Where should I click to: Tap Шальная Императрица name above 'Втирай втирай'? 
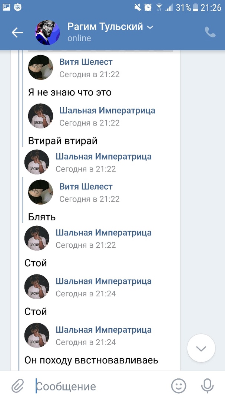tap(107, 110)
